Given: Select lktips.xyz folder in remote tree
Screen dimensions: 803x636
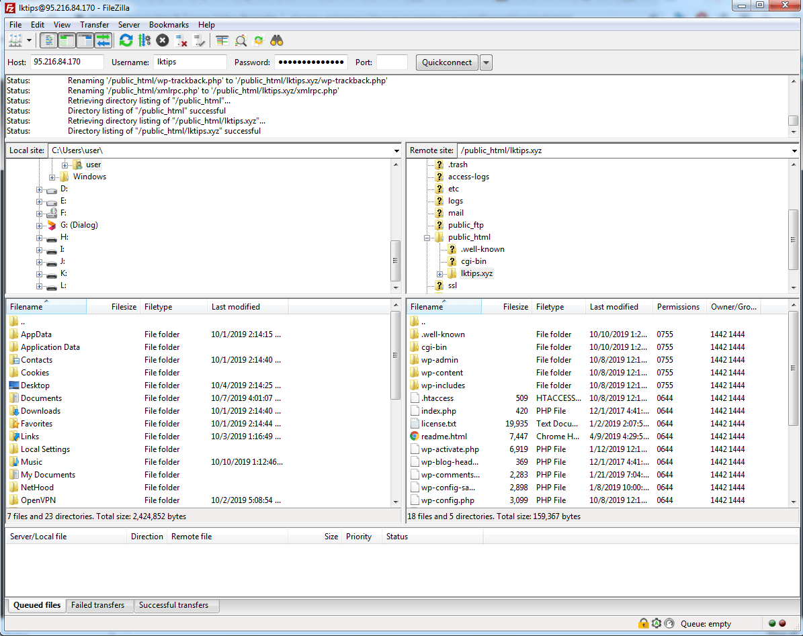Looking at the screenshot, I should (476, 273).
